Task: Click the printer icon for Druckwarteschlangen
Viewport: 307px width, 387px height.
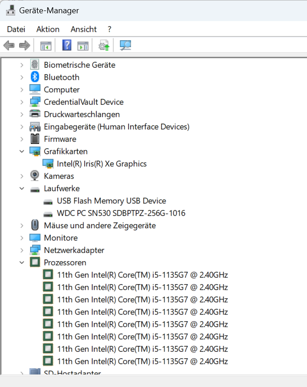Action: pyautogui.click(x=35, y=114)
